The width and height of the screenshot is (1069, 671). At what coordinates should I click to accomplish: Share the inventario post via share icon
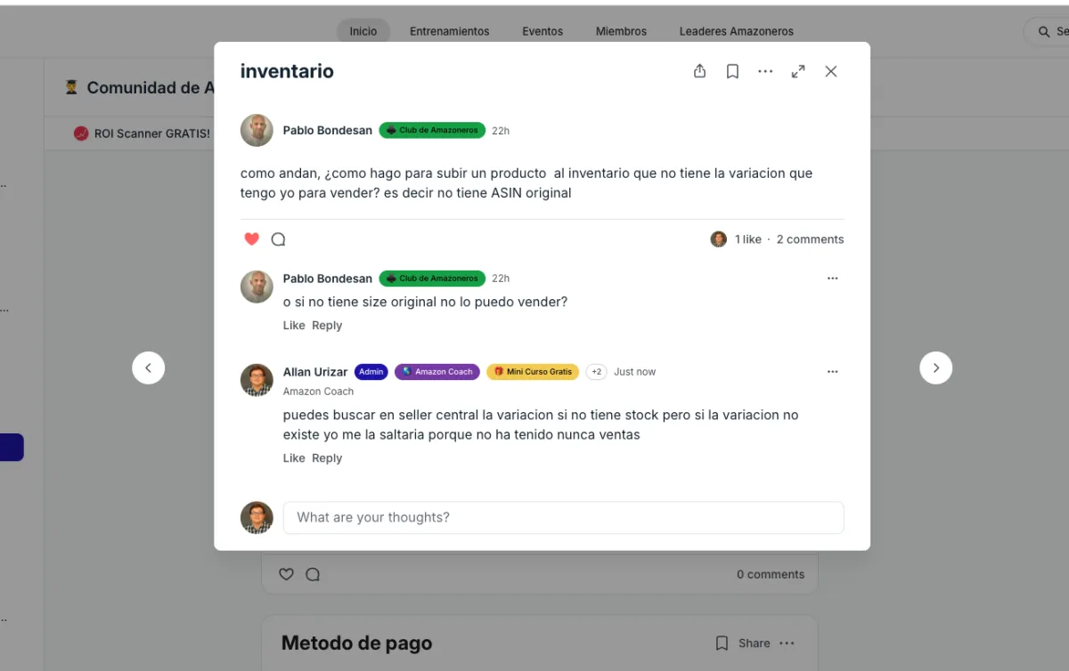pyautogui.click(x=699, y=71)
